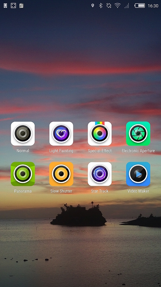Tap the Bluetooth status icon
The image size is (161, 287).
pos(101,6)
